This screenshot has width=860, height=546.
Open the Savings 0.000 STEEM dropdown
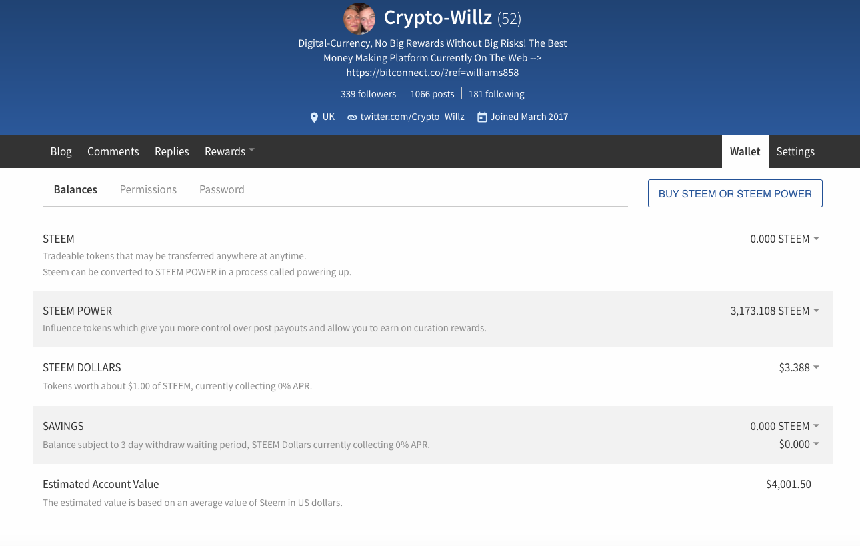point(785,426)
